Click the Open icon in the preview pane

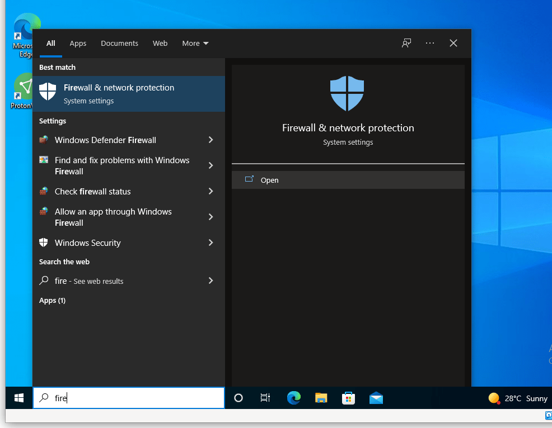click(249, 179)
